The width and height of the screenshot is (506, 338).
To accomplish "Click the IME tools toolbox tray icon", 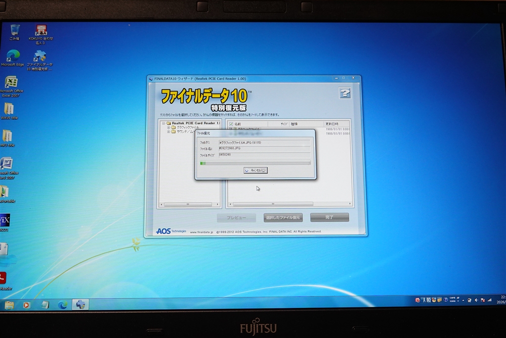I will click(x=439, y=300).
